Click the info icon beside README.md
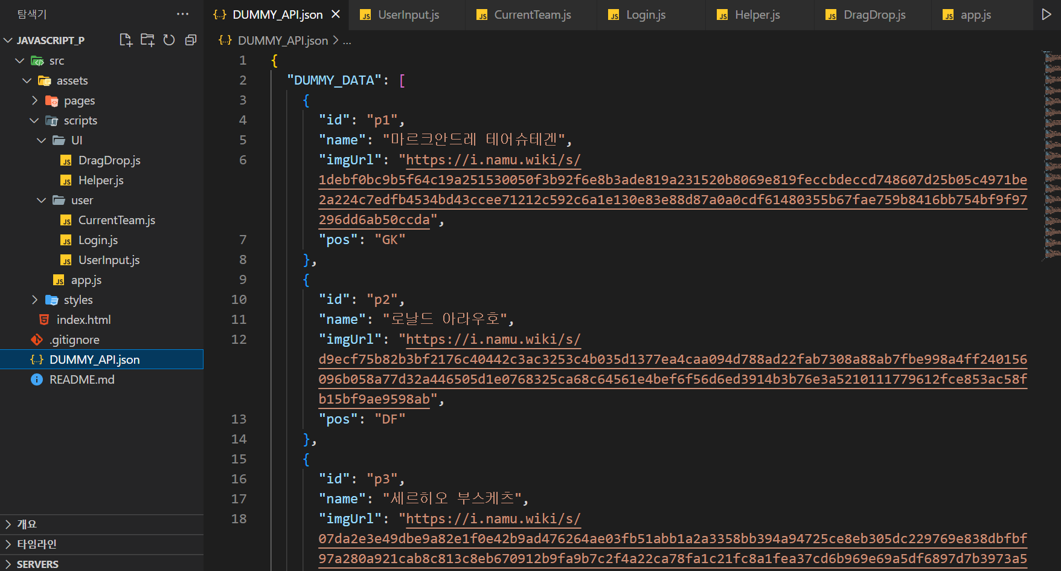 point(37,379)
